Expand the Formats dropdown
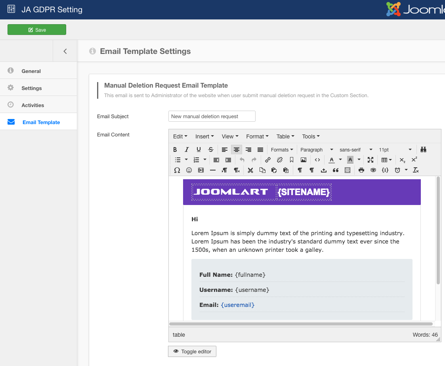The height and width of the screenshot is (366, 445). click(282, 149)
